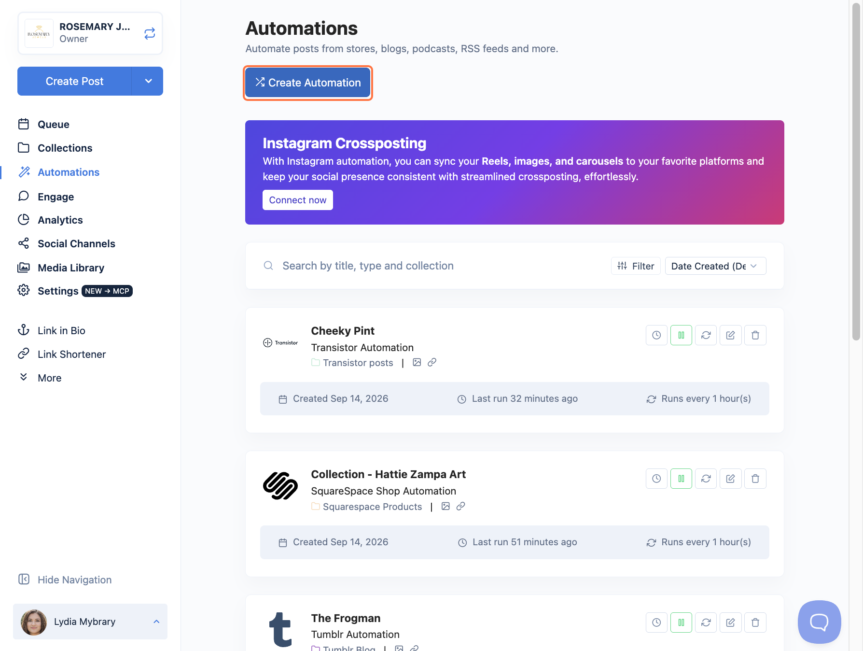Pause the Collection - Hattie Zampa Art automation
The height and width of the screenshot is (651, 863).
(x=681, y=479)
